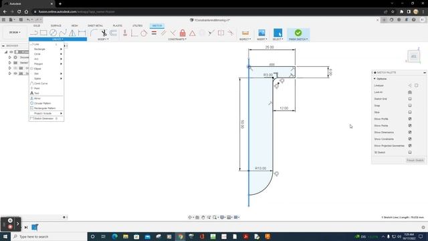
Task: Select the Mirror tool in the toolbar
Action: point(72,33)
